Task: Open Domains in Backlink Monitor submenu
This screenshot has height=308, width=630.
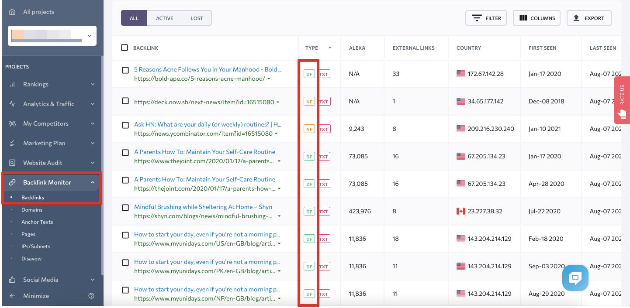Action: point(32,210)
